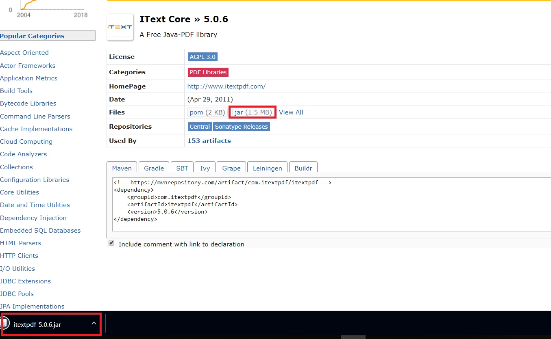Toggle Include comment with link checkbox
The height and width of the screenshot is (339, 551).
111,243
